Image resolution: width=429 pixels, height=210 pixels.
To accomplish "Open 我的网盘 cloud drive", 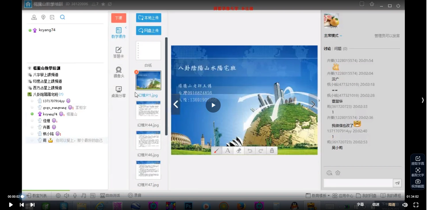I will point(366,196).
